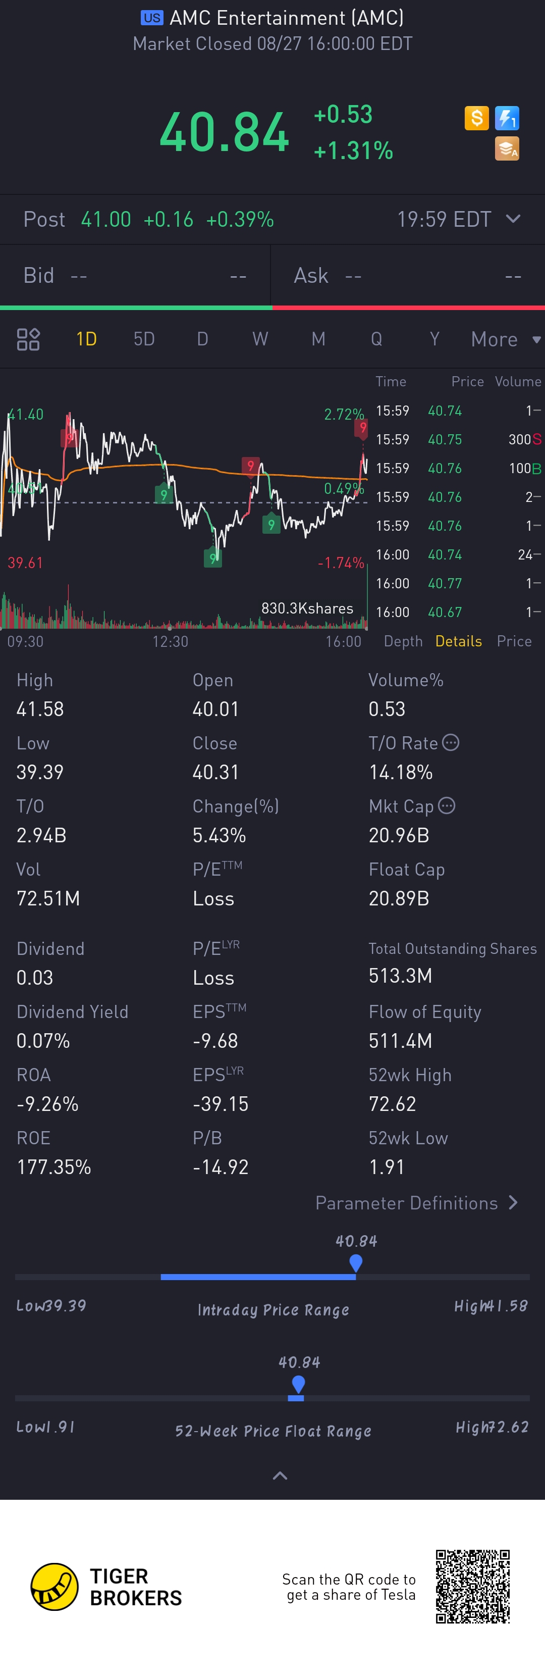This screenshot has width=545, height=1674.
Task: Open the Price tab under trades
Action: [514, 641]
